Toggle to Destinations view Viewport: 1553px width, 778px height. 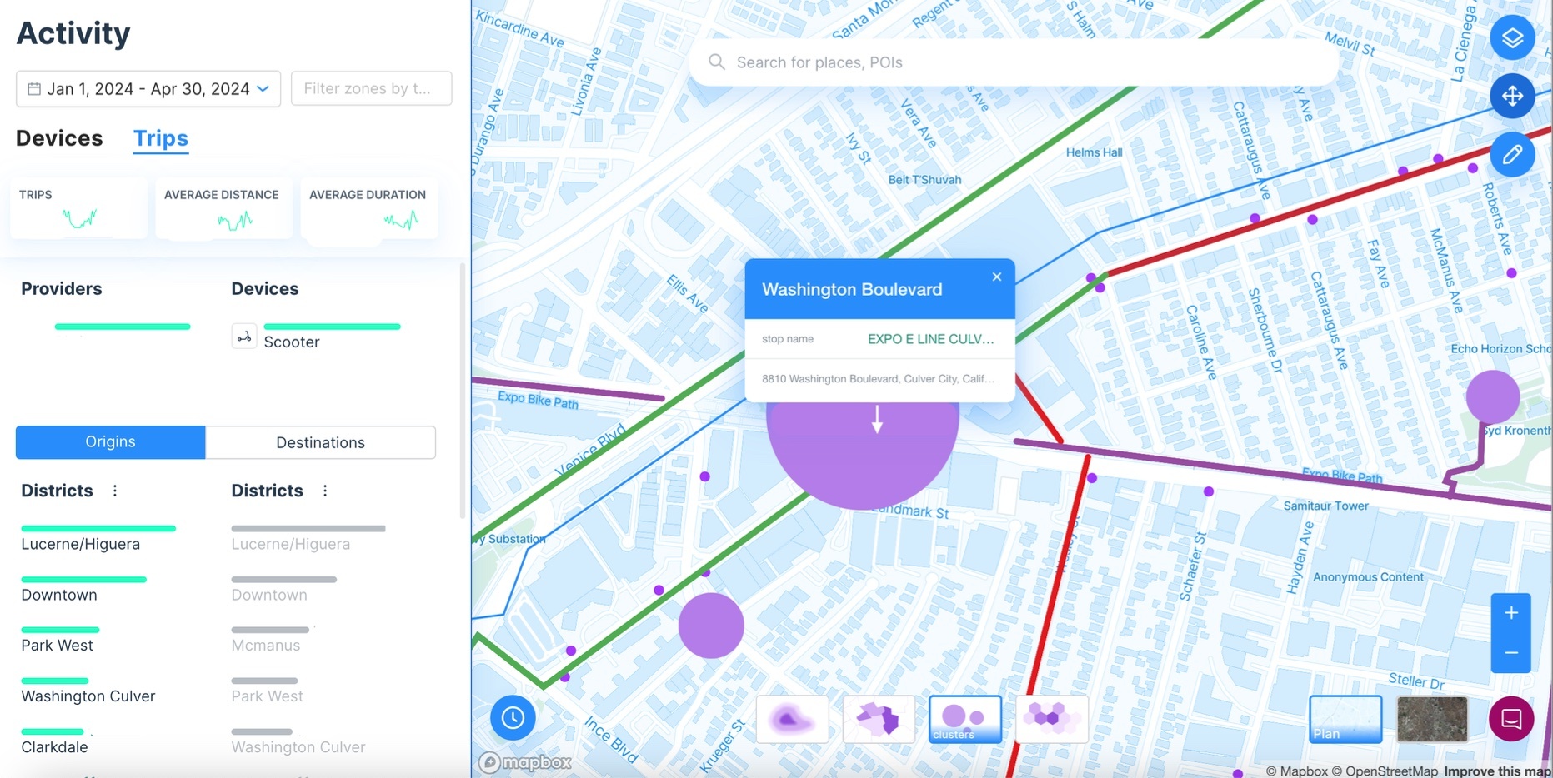point(320,442)
